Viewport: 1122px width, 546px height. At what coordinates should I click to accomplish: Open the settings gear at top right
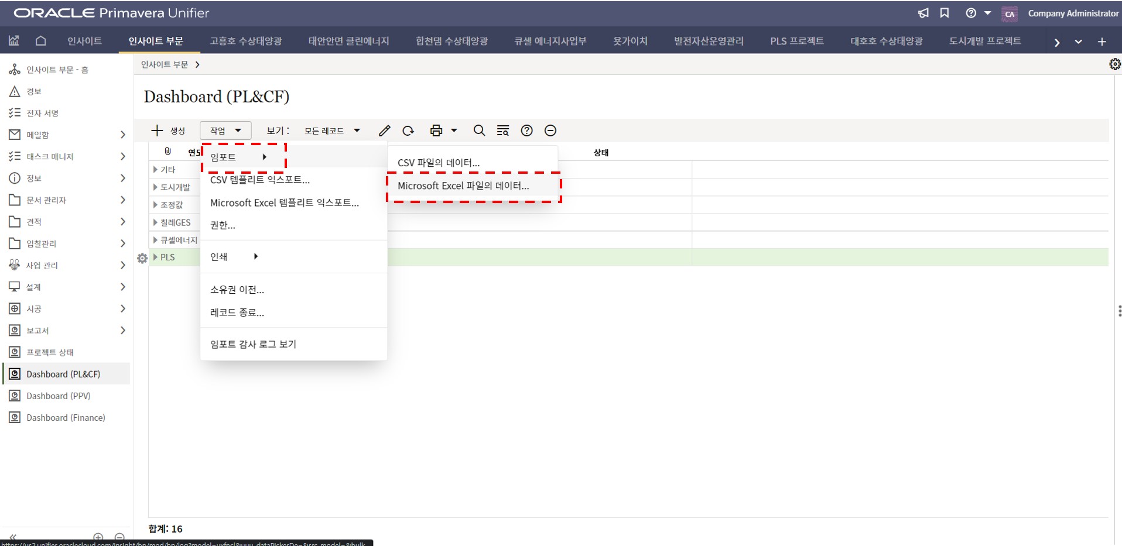click(1114, 64)
